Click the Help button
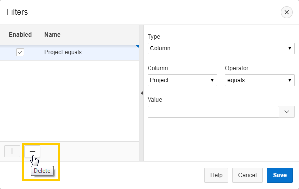Image resolution: width=299 pixels, height=189 pixels. click(x=216, y=175)
